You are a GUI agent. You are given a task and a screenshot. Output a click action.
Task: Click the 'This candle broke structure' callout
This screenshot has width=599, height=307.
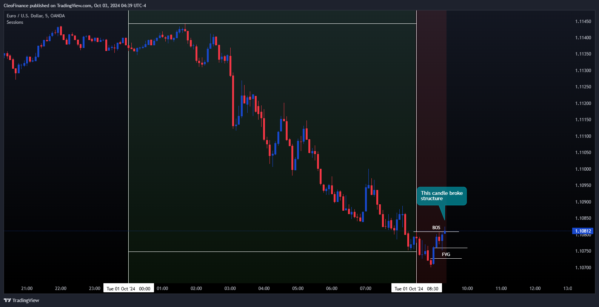[442, 196]
